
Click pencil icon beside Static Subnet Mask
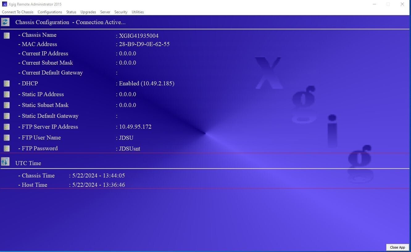[x=6, y=105]
